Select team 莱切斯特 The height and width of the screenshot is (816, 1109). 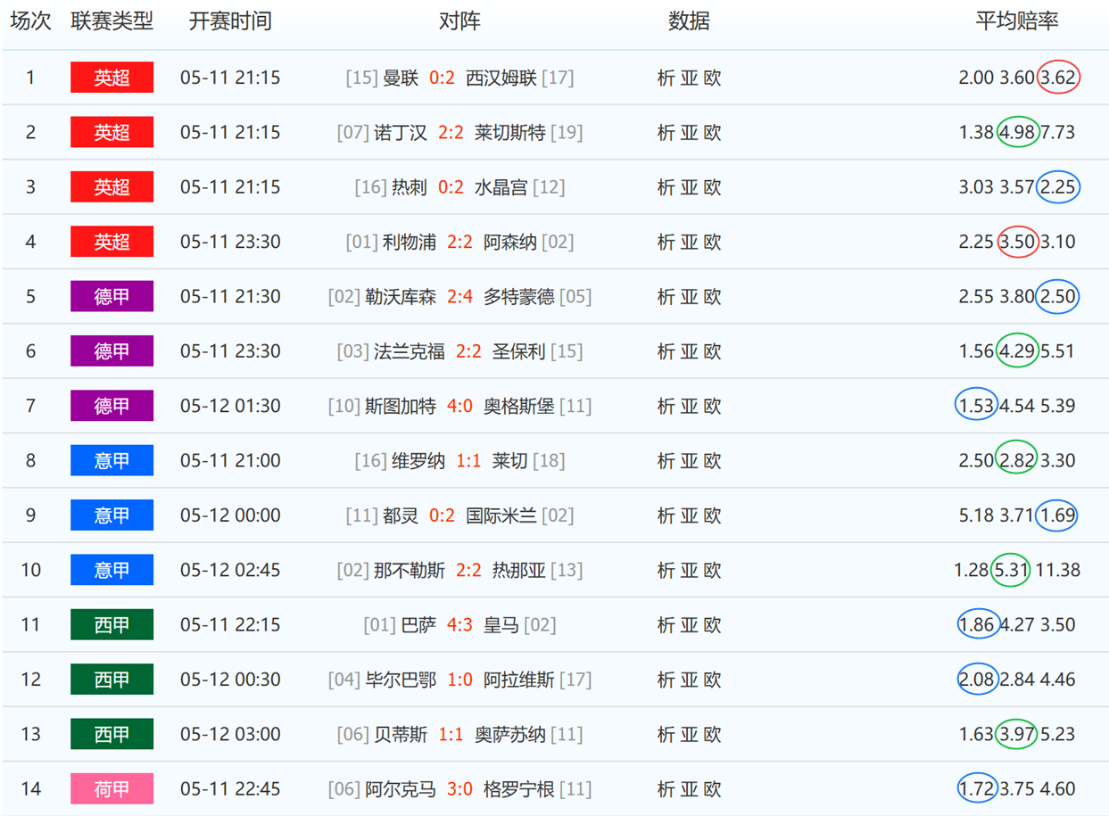(510, 133)
